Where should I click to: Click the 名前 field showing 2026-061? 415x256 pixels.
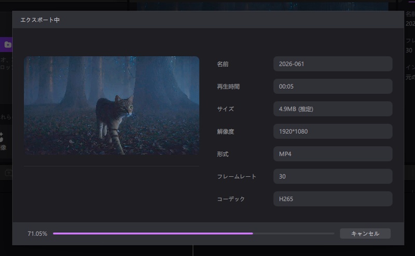pos(333,64)
